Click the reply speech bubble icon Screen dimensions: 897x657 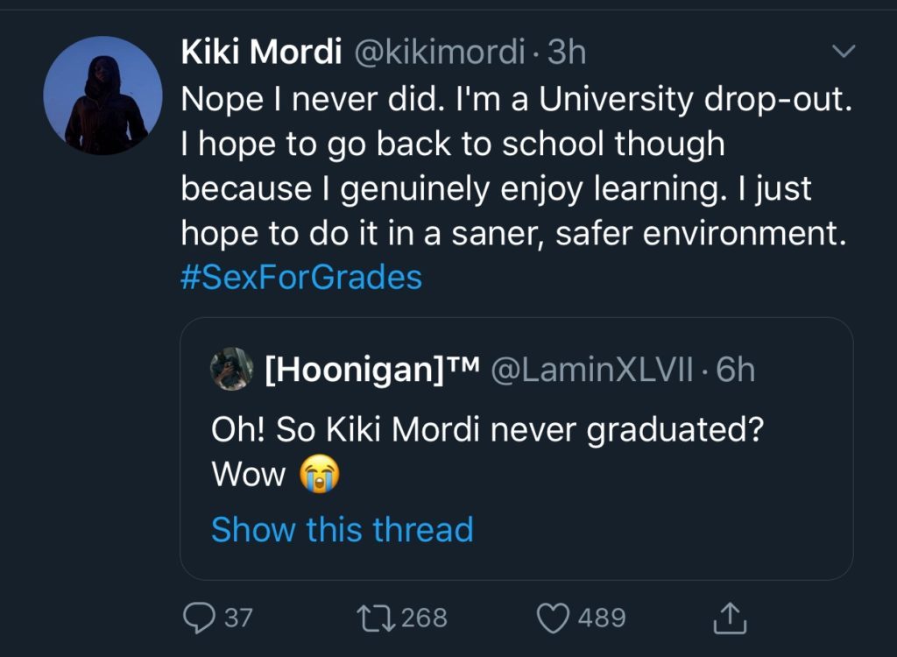pos(198,618)
